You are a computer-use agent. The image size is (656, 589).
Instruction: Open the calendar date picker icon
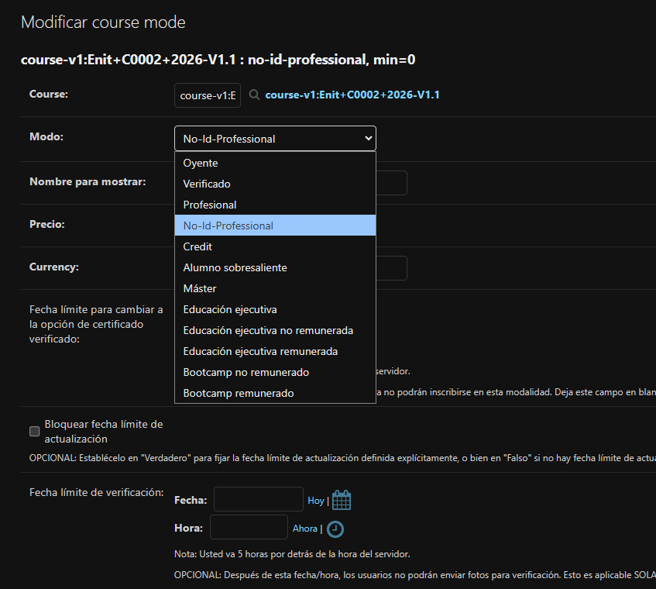(342, 501)
